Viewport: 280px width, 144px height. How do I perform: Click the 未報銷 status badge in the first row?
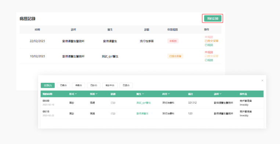coord(173,41)
